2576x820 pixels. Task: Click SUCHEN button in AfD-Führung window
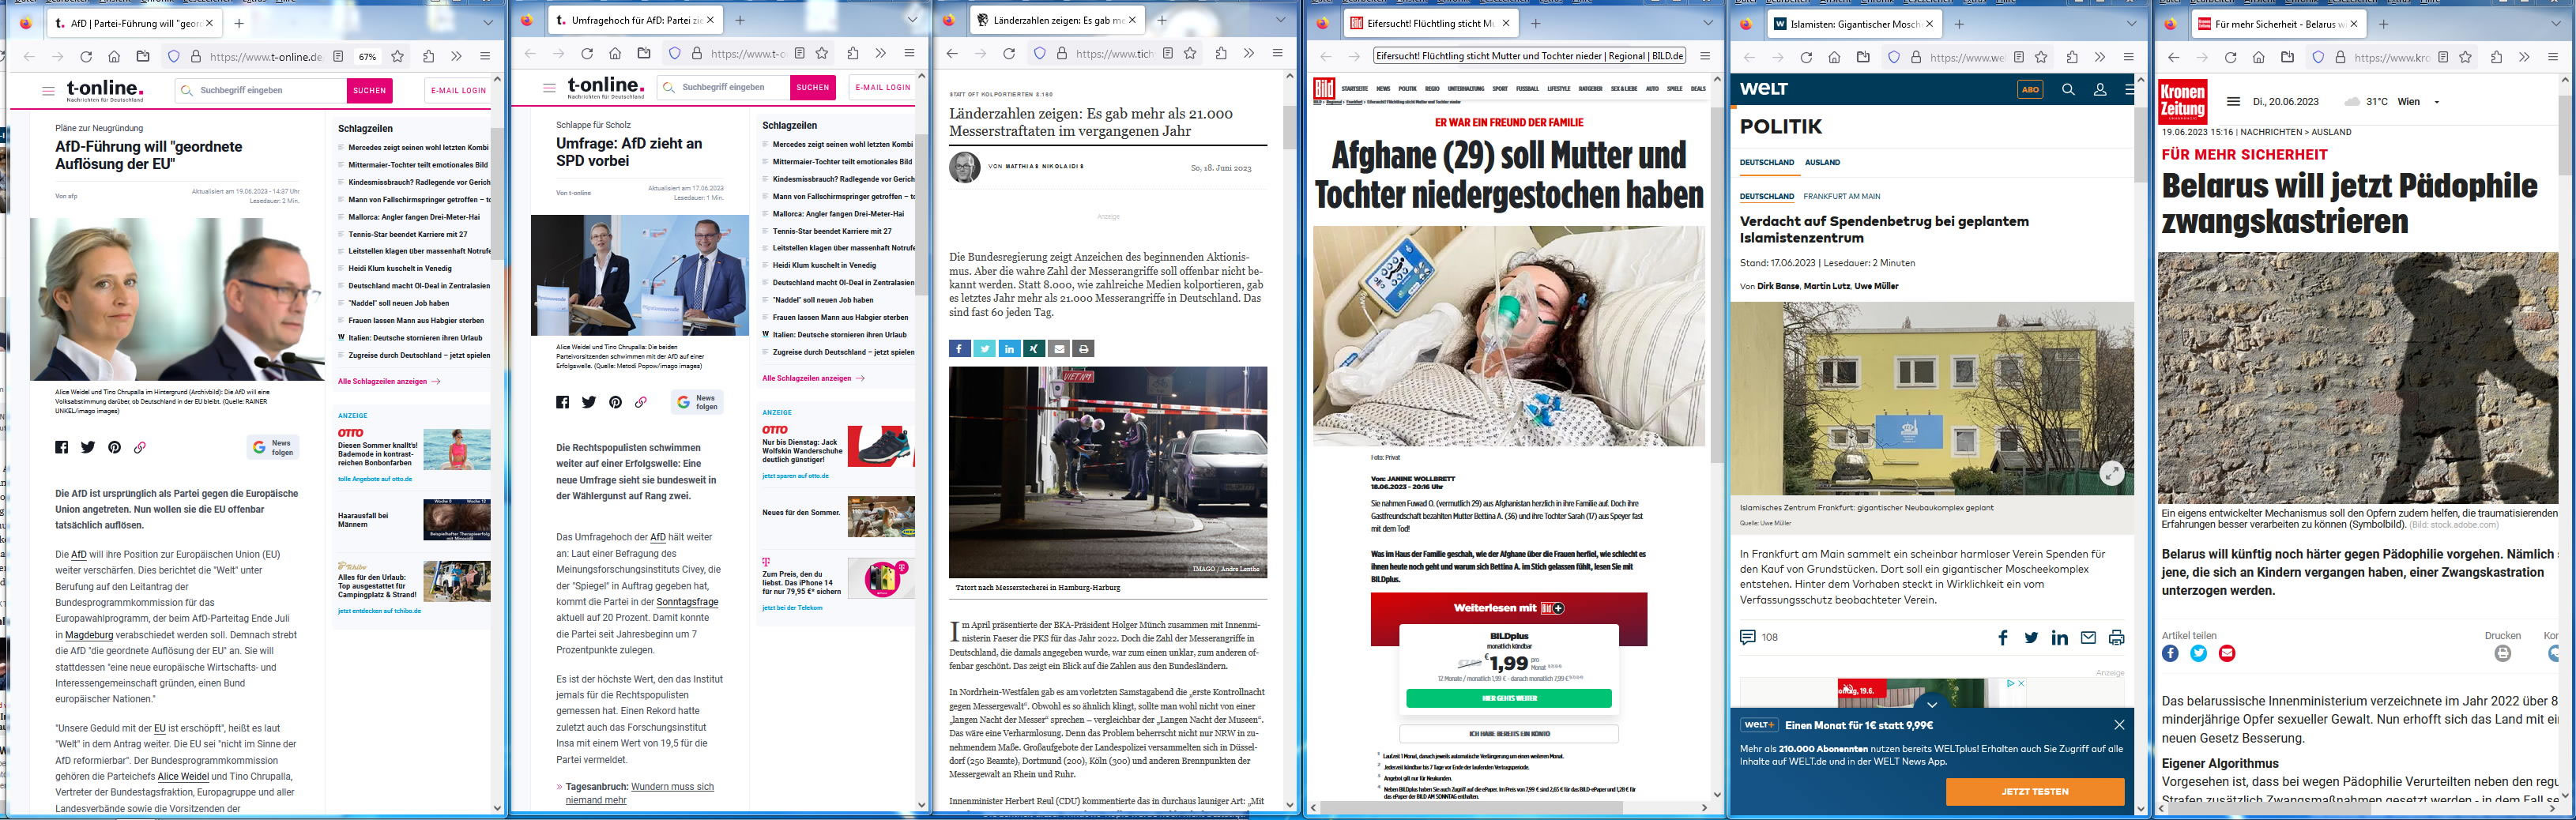point(369,90)
